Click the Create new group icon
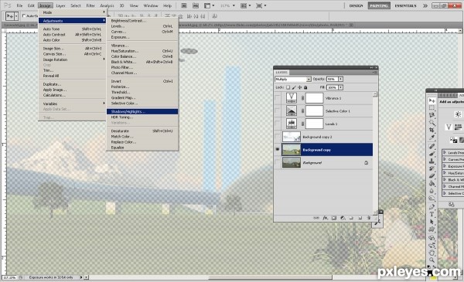Image resolution: width=464 pixels, height=282 pixels. (351, 218)
